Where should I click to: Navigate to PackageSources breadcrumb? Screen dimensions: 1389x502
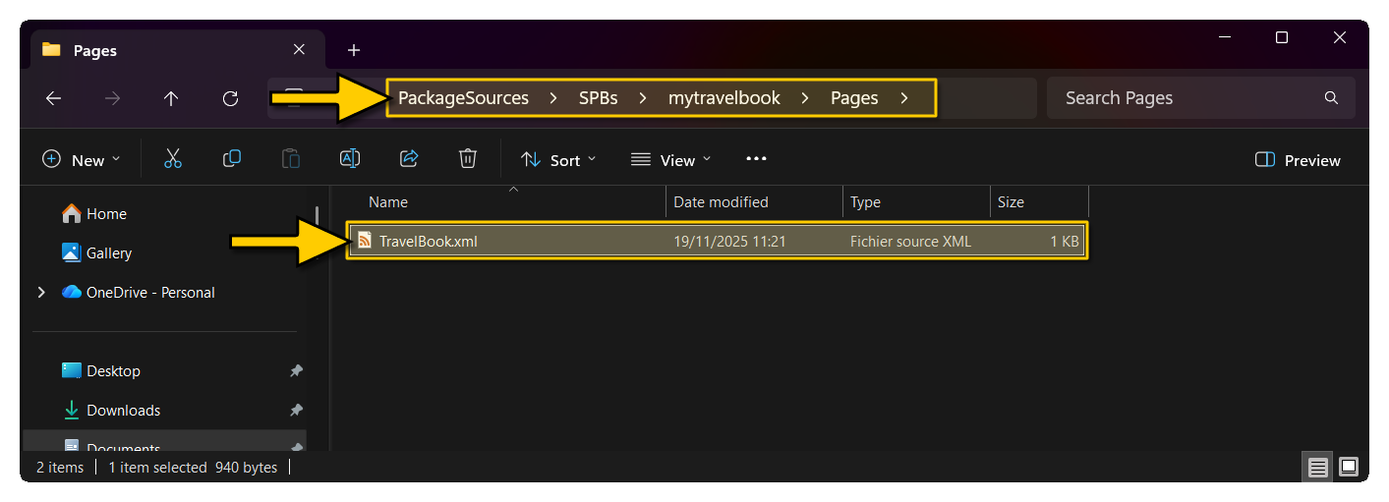(463, 98)
